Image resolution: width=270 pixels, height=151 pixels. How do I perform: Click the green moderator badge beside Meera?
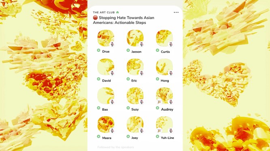click(x=99, y=136)
